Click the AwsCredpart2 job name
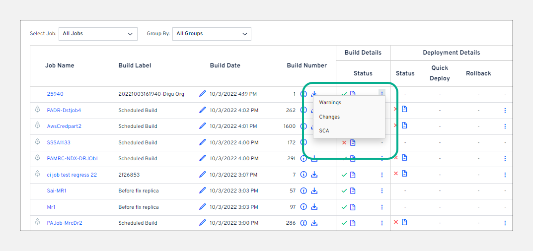Image resolution: width=533 pixels, height=251 pixels. [x=64, y=126]
